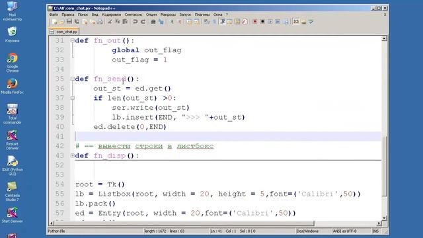The height and width of the screenshot is (238, 423).
Task: Open Replace from the toolbar icon
Action: (x=161, y=22)
